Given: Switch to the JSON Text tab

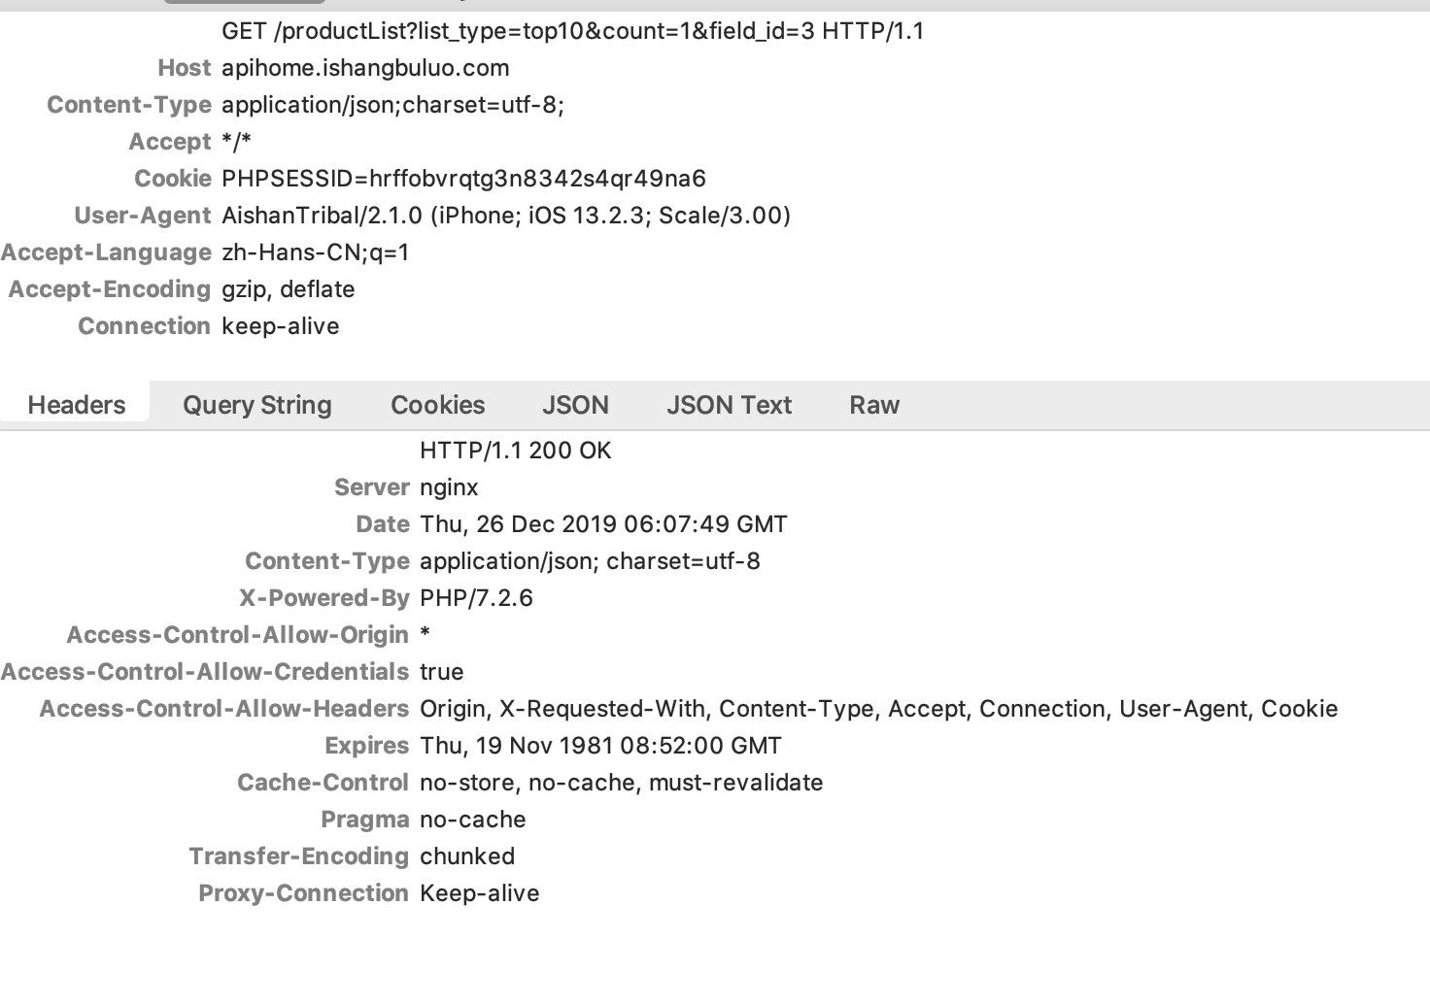Looking at the screenshot, I should pyautogui.click(x=729, y=405).
